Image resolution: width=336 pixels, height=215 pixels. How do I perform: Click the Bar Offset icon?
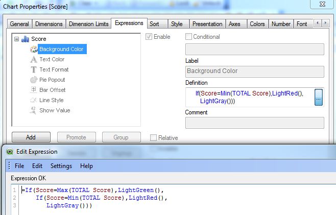coord(33,90)
